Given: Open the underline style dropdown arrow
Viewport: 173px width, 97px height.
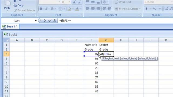Looking at the screenshot, I should 55,9.
